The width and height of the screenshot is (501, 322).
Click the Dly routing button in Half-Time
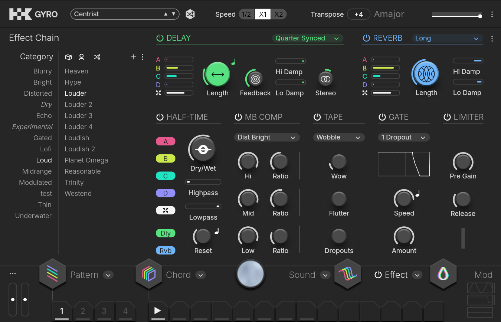(x=166, y=233)
